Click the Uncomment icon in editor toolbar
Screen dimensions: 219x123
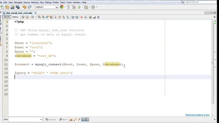tap(94, 17)
